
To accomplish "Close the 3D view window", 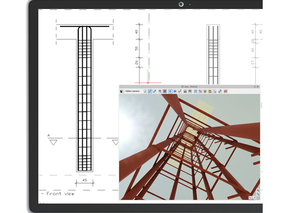I will coord(257,87).
